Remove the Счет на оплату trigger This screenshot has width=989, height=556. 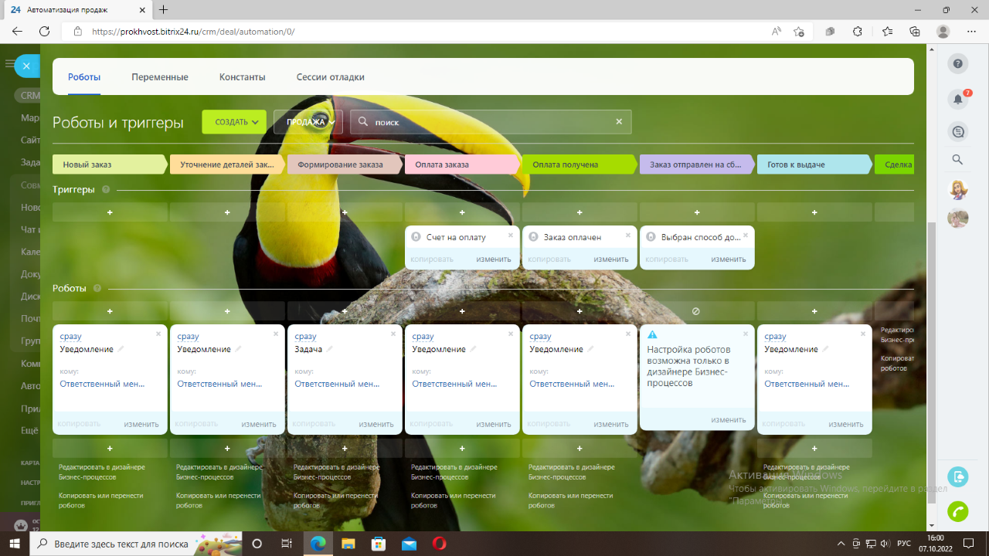[x=511, y=236]
